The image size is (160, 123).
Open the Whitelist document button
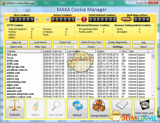click(122, 109)
